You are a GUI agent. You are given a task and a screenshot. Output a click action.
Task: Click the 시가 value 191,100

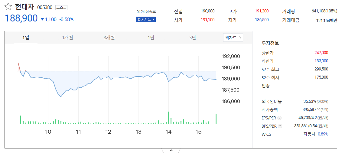tap(208, 20)
